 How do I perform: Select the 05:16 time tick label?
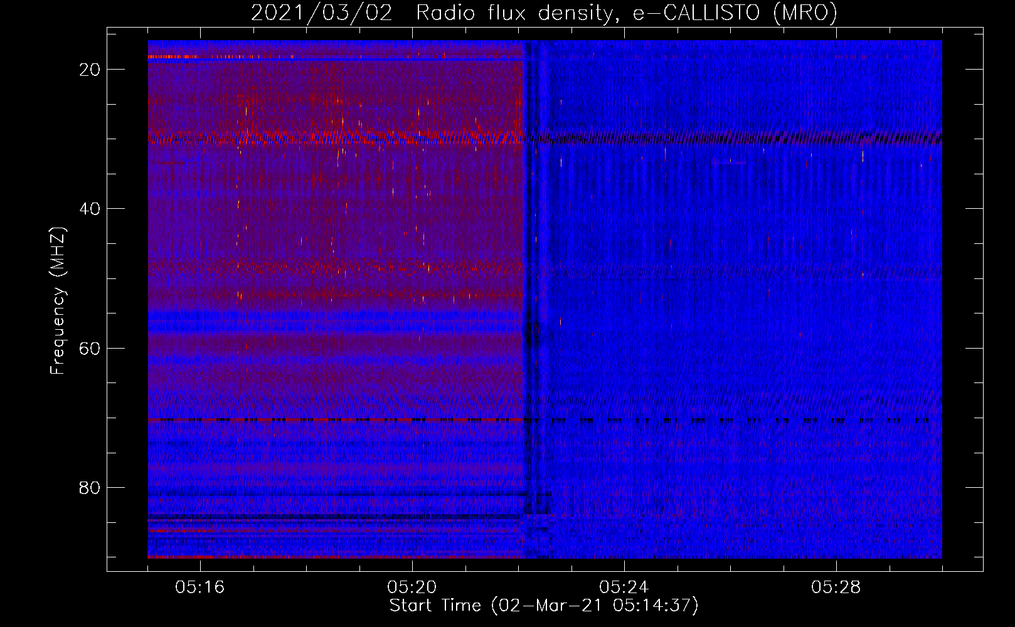pyautogui.click(x=200, y=587)
